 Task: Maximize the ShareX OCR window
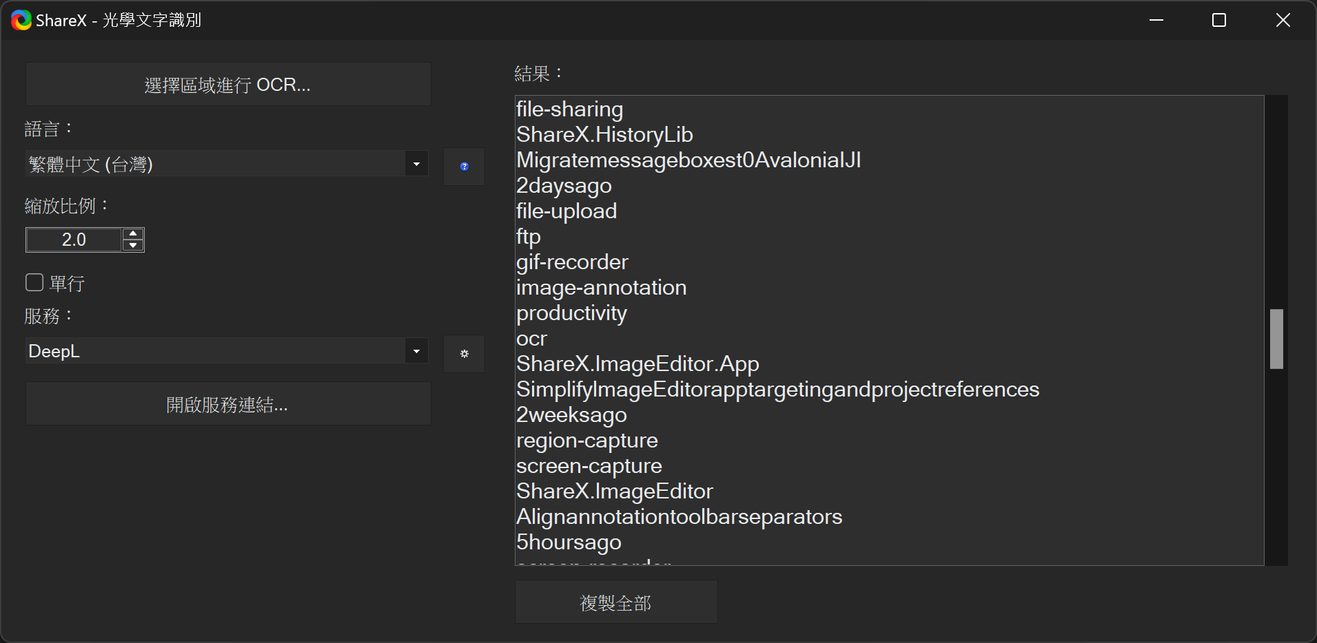(x=1219, y=20)
